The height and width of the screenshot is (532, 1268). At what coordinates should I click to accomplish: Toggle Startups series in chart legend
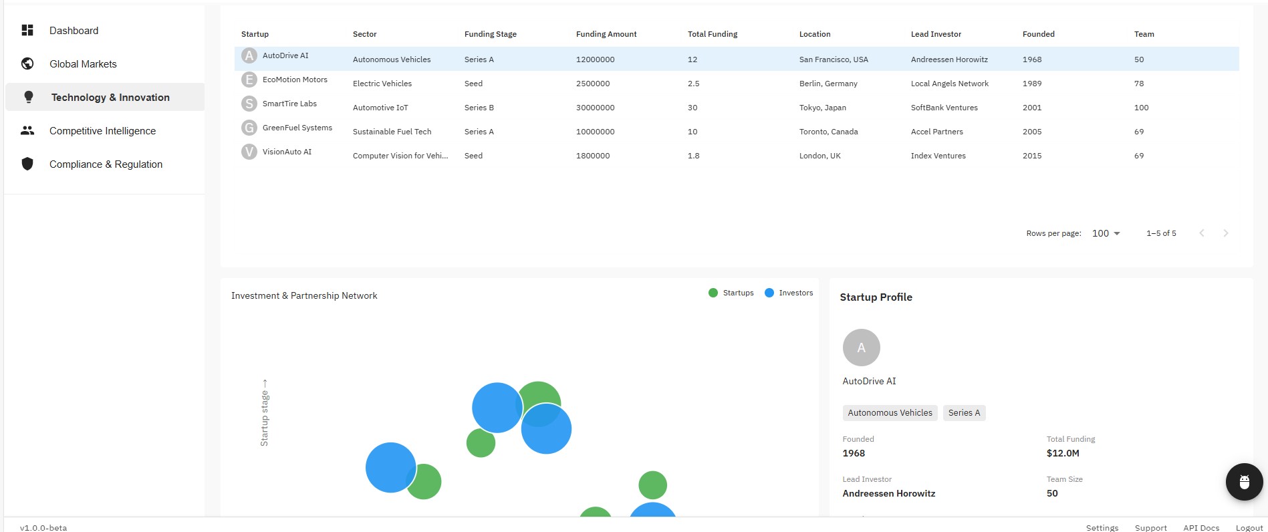[731, 293]
